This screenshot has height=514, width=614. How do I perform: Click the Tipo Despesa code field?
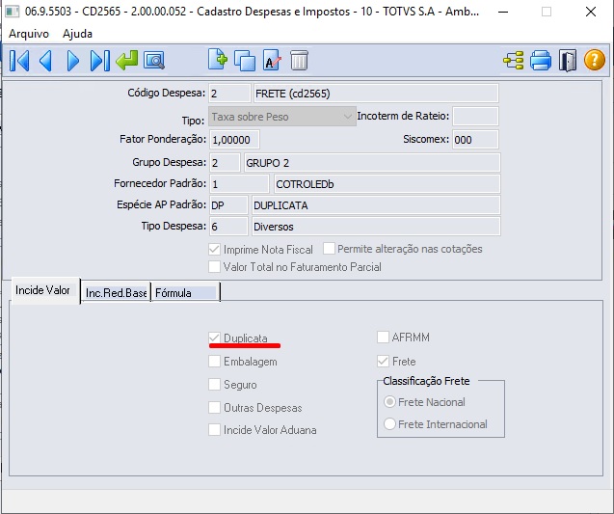[228, 227]
